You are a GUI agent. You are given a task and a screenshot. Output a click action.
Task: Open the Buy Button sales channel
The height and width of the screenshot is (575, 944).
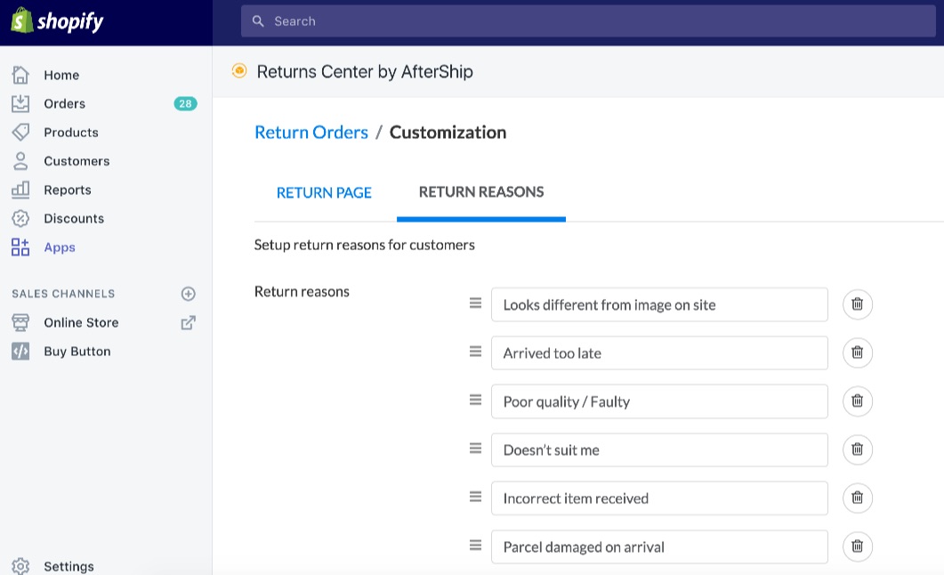[77, 352]
